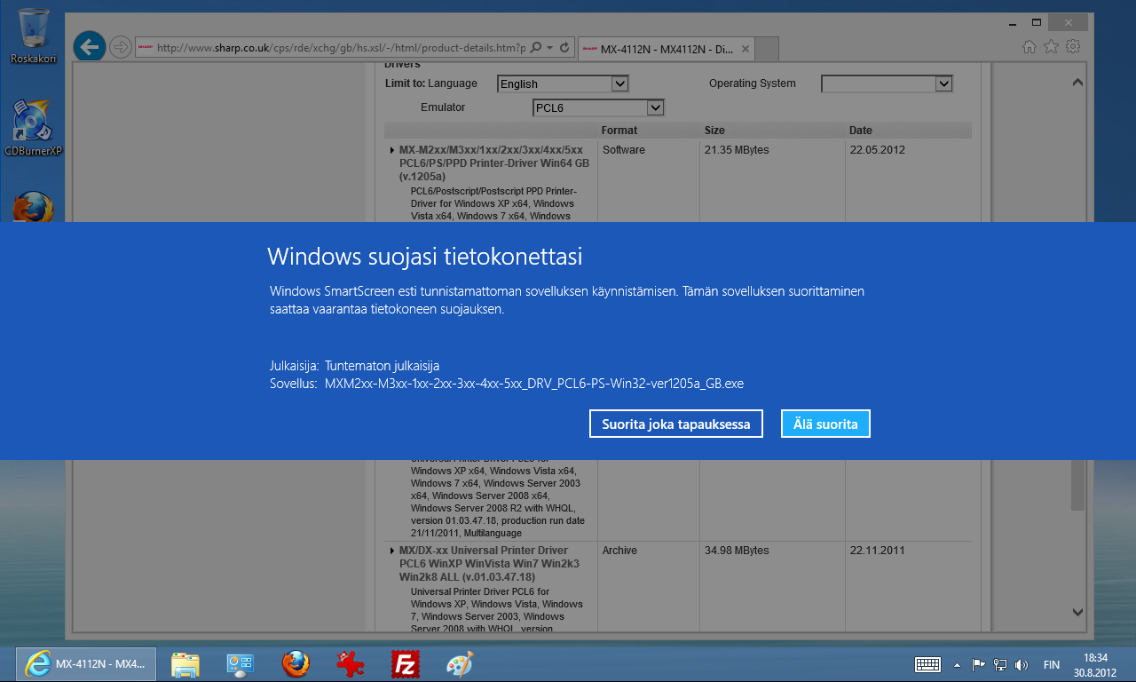Open the Emulator dropdown showing PCL6

pos(598,107)
